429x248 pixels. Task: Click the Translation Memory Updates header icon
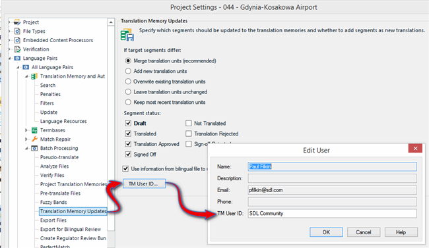[x=127, y=35]
